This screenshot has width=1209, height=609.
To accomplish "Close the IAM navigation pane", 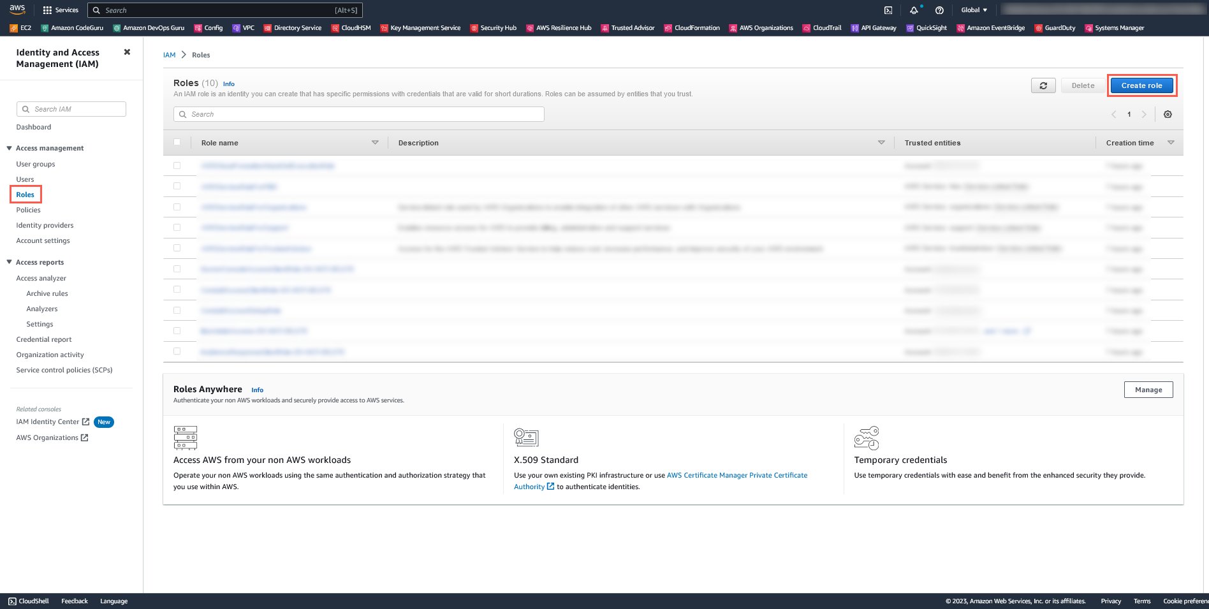I will pyautogui.click(x=127, y=52).
